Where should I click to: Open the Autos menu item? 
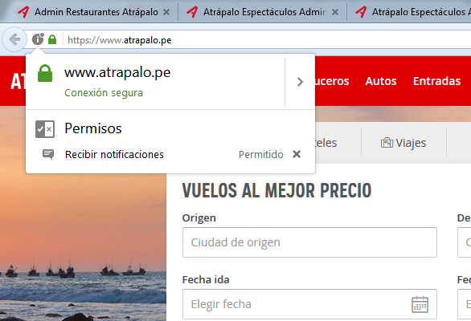tap(381, 81)
